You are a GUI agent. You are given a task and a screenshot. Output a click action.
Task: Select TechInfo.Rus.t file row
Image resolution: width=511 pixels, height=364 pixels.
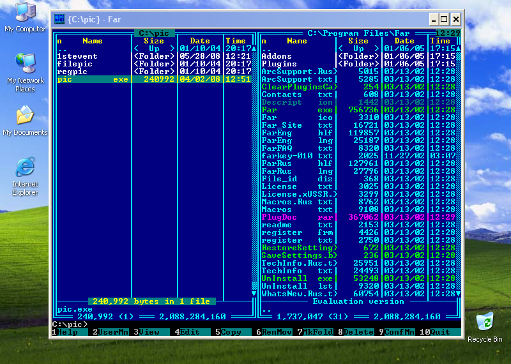click(358, 263)
